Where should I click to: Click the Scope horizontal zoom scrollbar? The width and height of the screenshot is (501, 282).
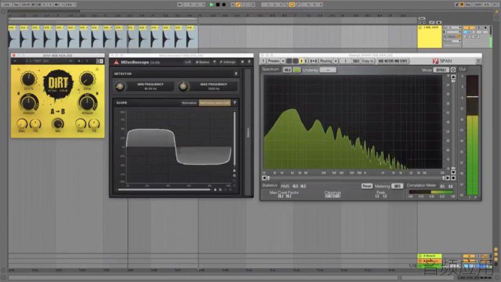164,190
